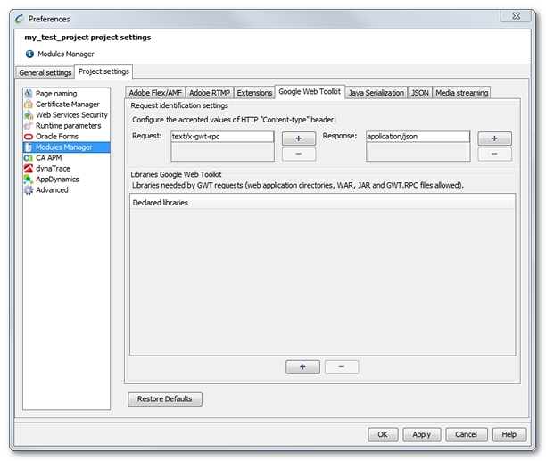Switch to the Java Serialization tab
Image resolution: width=546 pixels, height=461 pixels.
tap(376, 93)
